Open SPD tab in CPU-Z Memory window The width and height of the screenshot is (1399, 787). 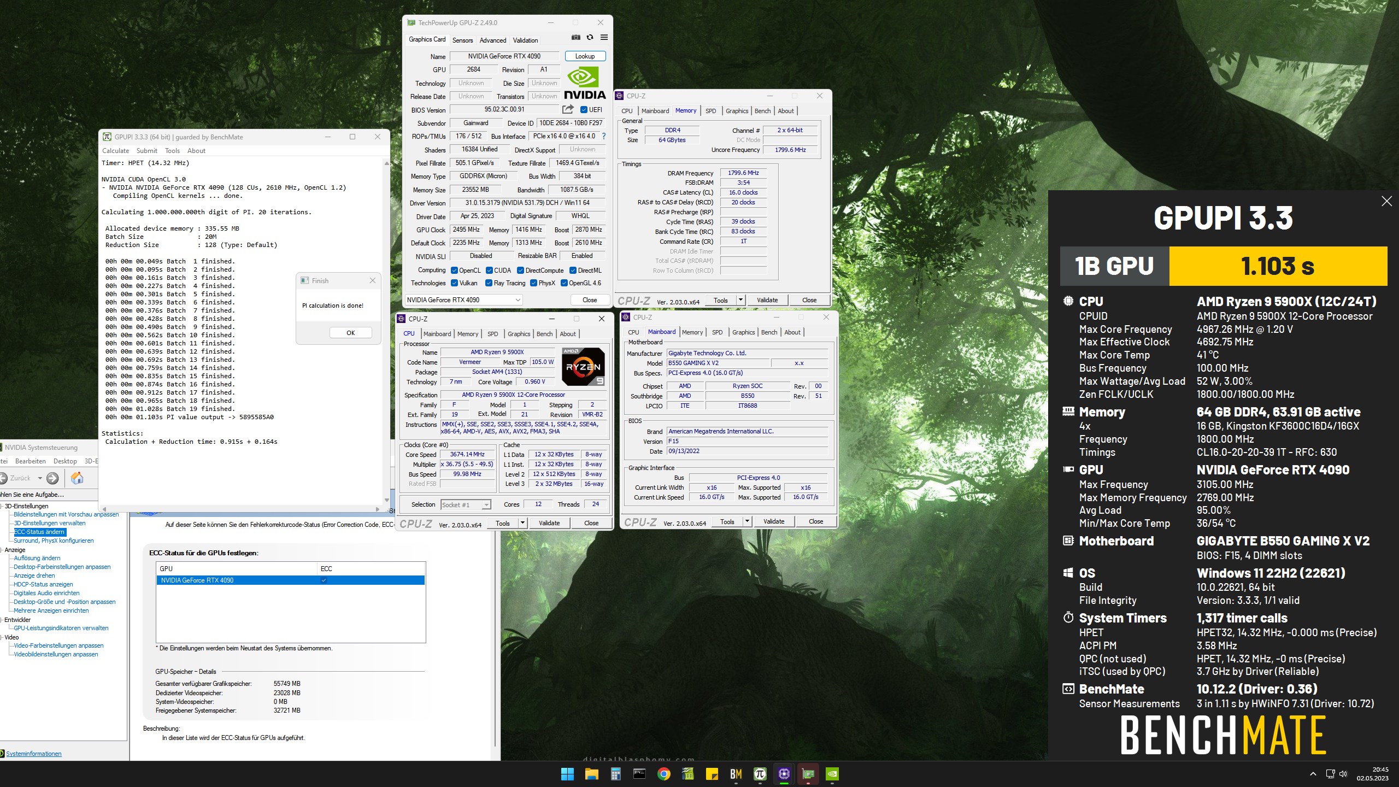click(710, 111)
